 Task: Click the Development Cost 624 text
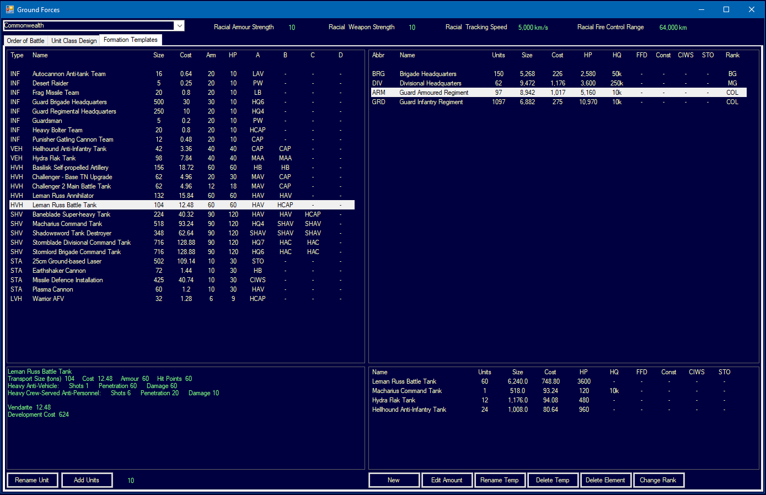point(39,415)
